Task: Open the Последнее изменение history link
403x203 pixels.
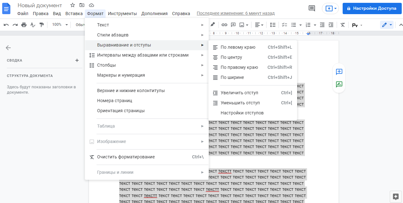Action: coord(235,14)
